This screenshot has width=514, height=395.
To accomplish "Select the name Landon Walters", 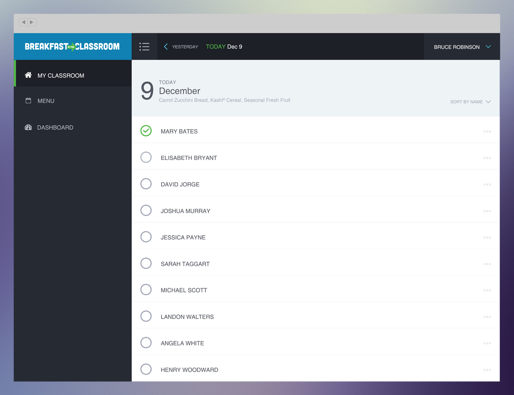I will tap(187, 317).
